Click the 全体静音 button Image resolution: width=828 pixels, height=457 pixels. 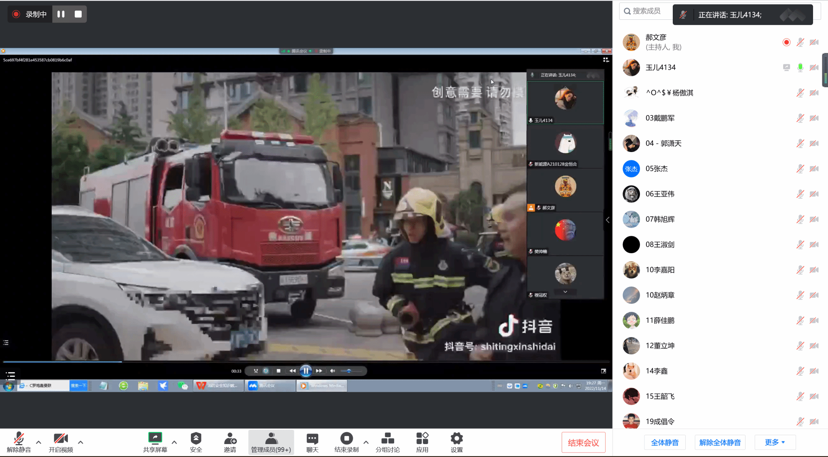[x=665, y=442]
